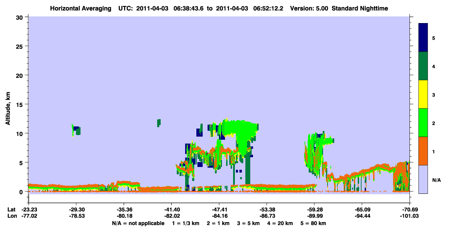Click the orange level 1 colorbar segment
455x233 pixels.
(423, 151)
